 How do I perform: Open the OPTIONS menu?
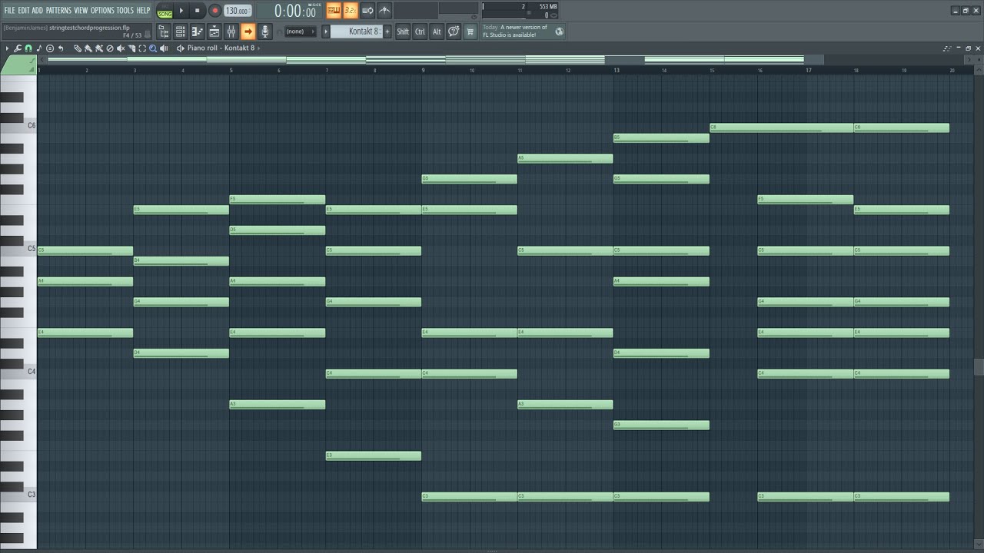[x=102, y=10]
